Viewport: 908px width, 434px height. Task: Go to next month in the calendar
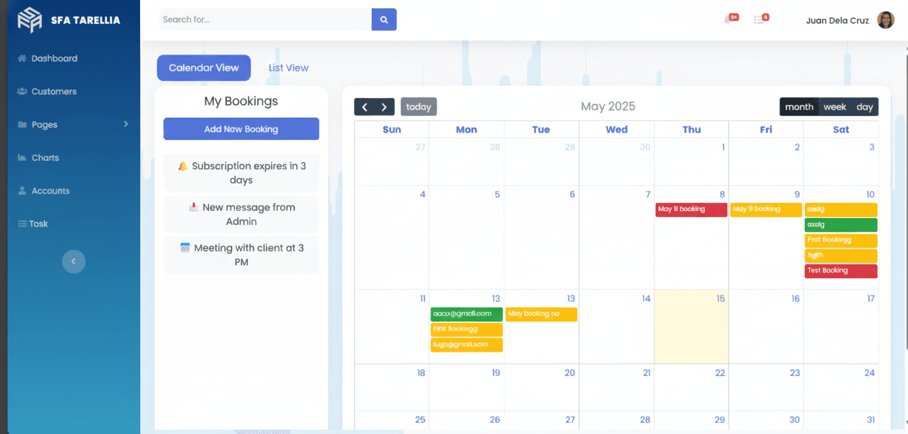tap(384, 107)
